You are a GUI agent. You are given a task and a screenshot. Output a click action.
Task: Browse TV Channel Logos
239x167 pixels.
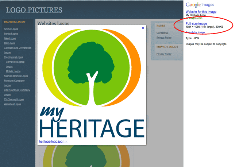(x=14, y=99)
